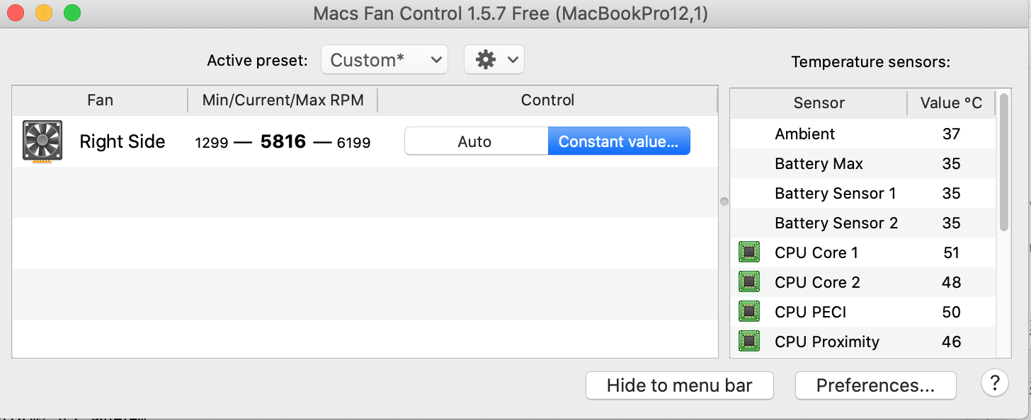
Task: Zoom the window with the green button
Action: (72, 13)
